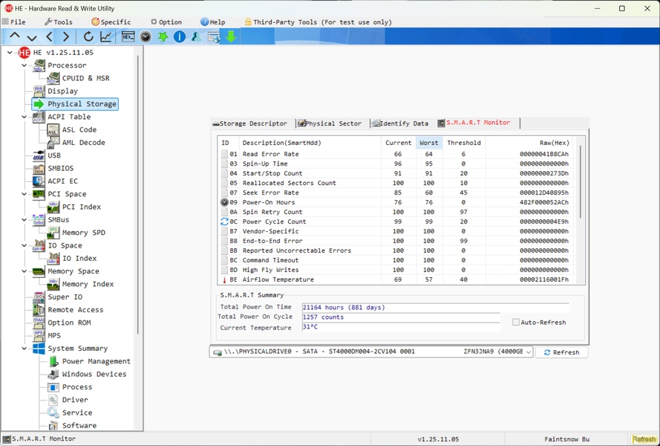The image size is (660, 446).
Task: Collapse the System Summary tree node
Action: pos(24,349)
